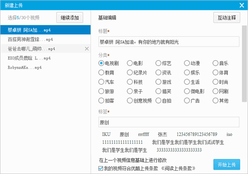This screenshot has height=174, width=248.
Task: Select the 其他 category radio
Action: point(215,101)
